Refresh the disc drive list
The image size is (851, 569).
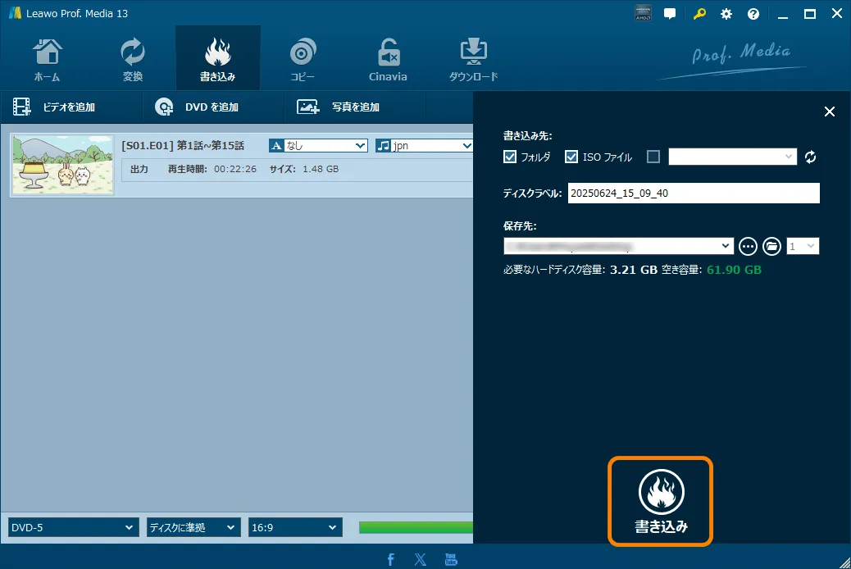[x=810, y=157]
